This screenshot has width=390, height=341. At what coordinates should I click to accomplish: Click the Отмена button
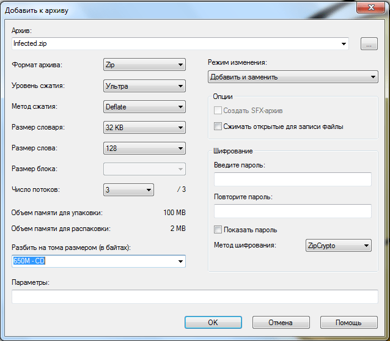tap(281, 322)
